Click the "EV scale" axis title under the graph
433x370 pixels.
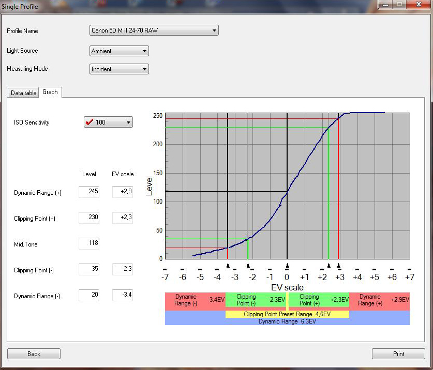point(287,287)
